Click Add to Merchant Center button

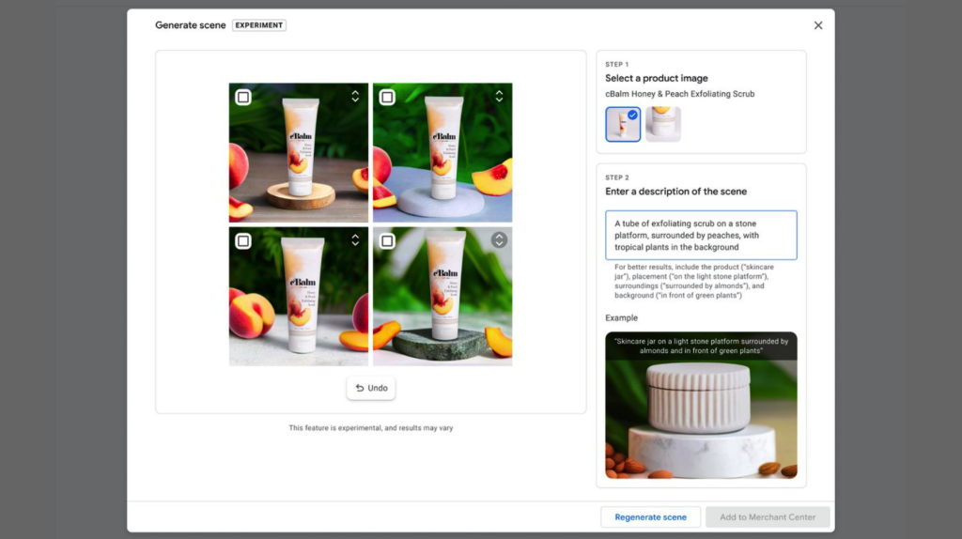pos(768,516)
